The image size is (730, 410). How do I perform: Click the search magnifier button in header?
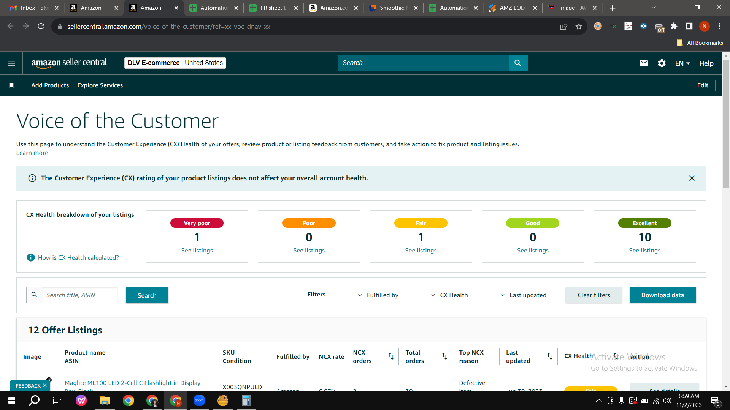click(518, 63)
